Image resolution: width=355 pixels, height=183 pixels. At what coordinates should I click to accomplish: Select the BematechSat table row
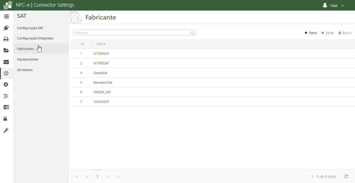point(103,82)
